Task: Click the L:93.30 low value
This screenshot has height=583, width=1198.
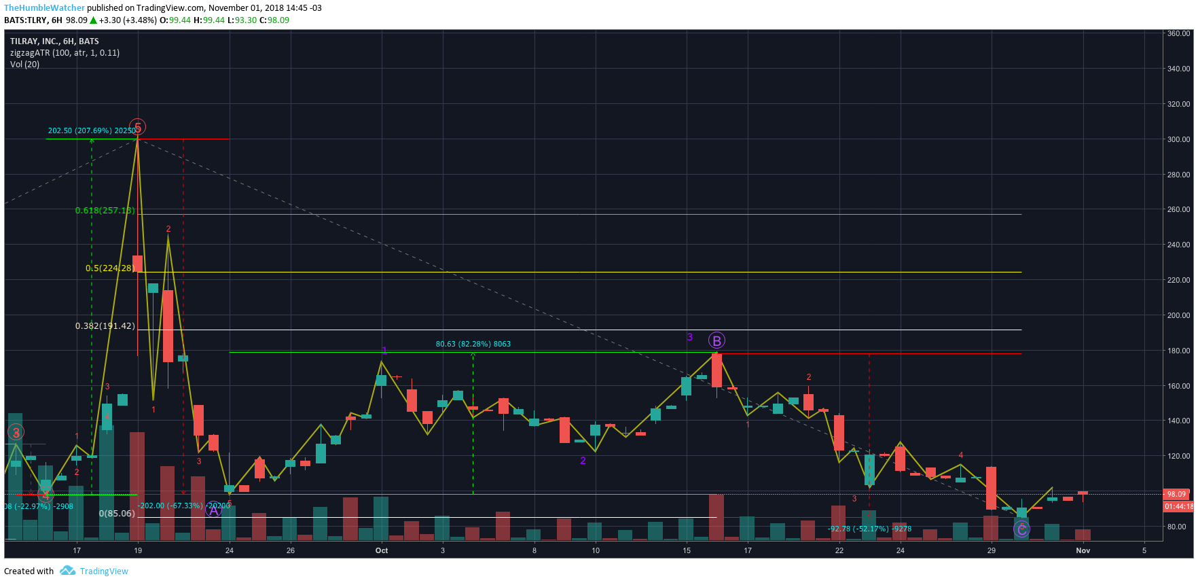Action: (x=242, y=20)
